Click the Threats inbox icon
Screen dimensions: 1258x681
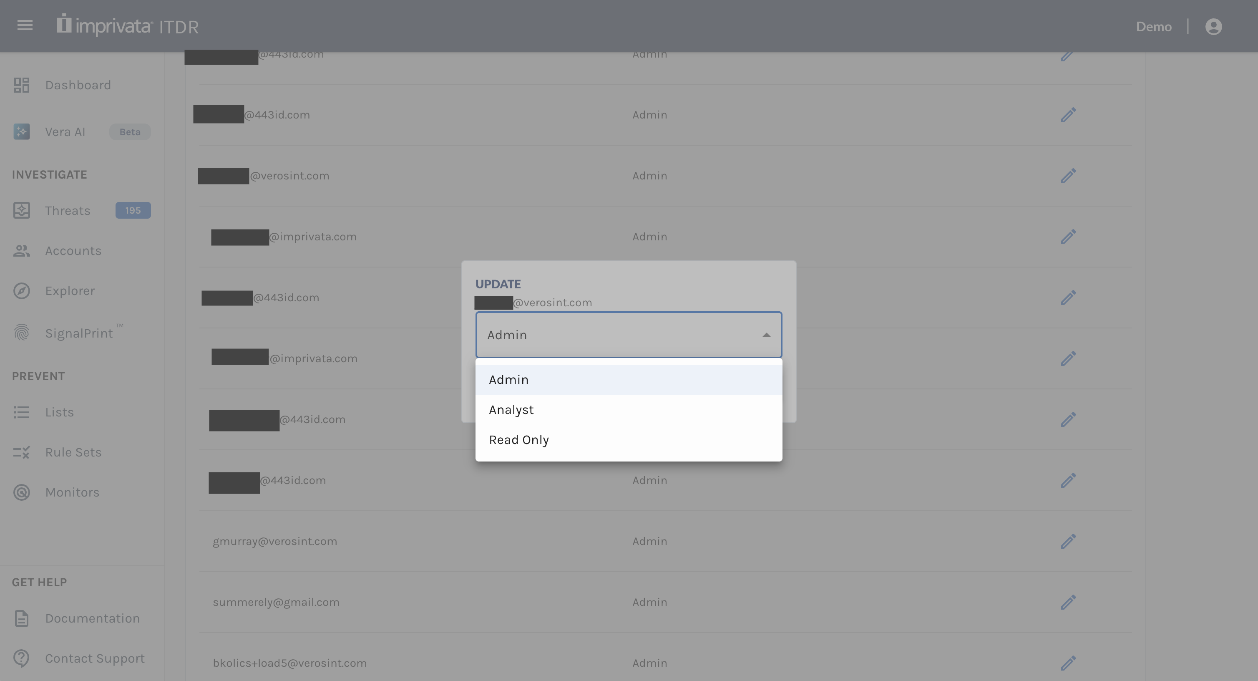[x=22, y=211]
